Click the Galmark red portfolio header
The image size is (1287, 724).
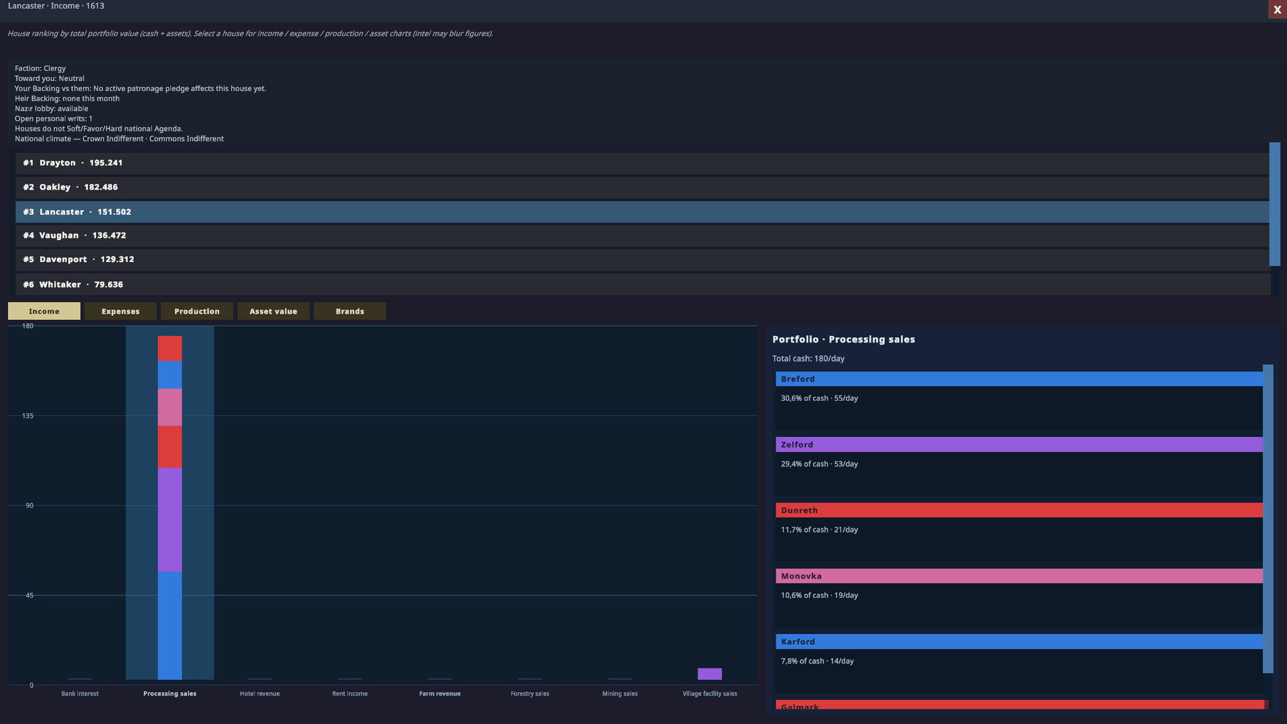click(x=1020, y=705)
